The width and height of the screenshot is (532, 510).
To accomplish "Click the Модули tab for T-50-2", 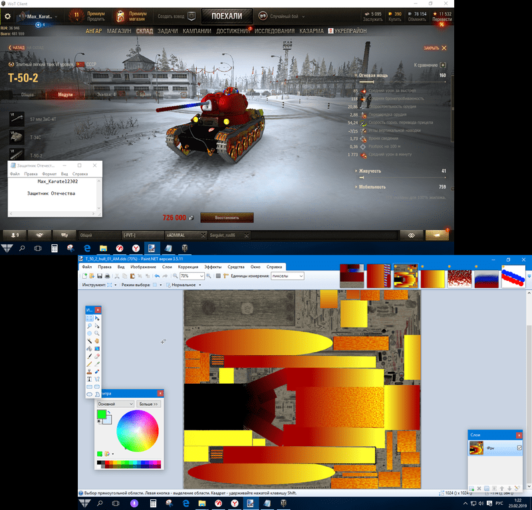I will point(65,94).
